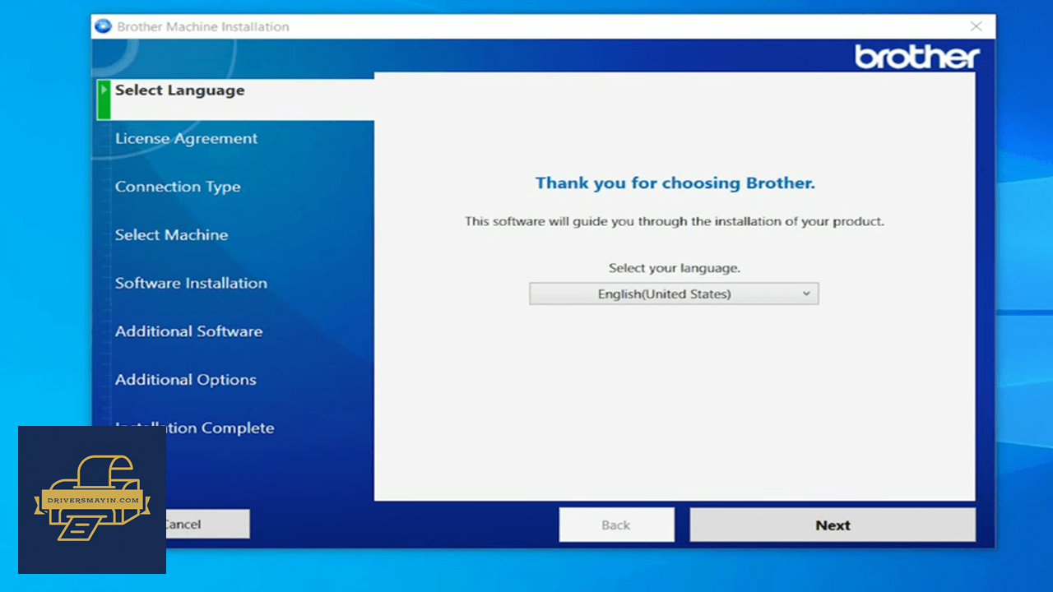This screenshot has height=592, width=1053.
Task: Click the Next button
Action: [x=833, y=525]
